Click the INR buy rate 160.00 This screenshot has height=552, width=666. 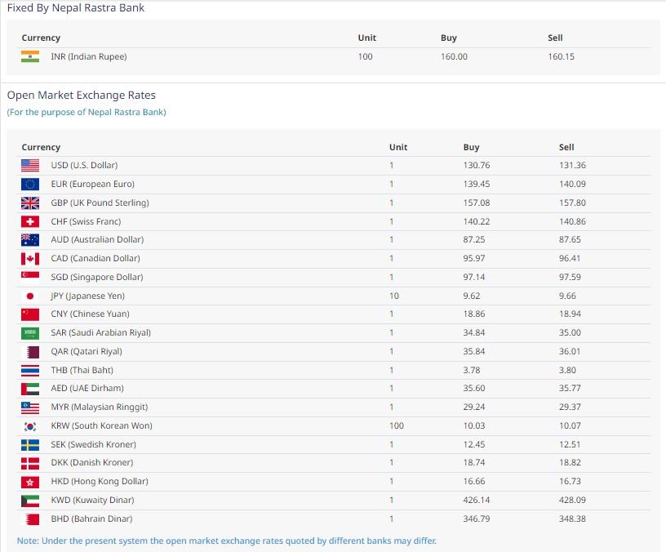(454, 56)
